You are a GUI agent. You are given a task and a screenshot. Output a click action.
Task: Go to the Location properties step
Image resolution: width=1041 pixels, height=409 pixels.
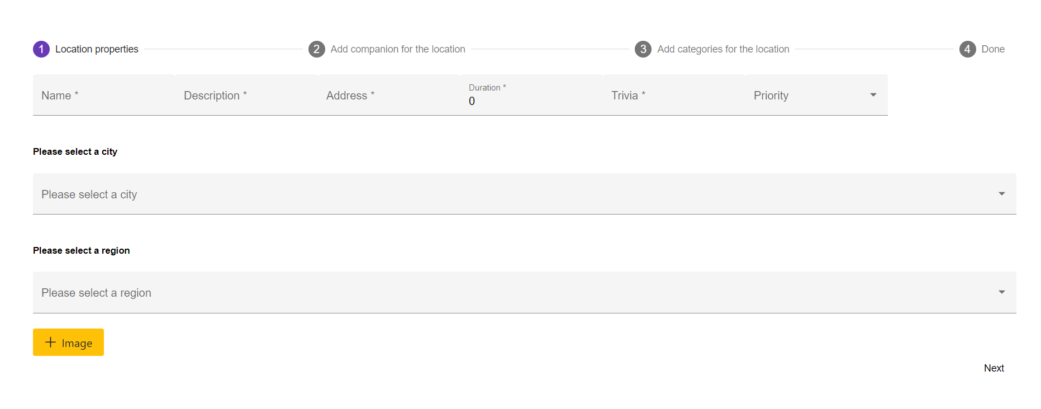point(97,49)
